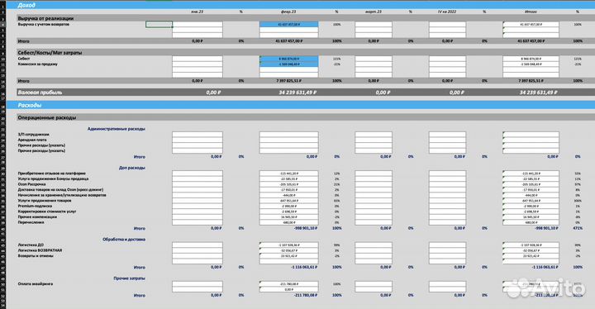Select the 'Валовая прибыль' row label
The height and width of the screenshot is (309, 595).
pos(40,93)
